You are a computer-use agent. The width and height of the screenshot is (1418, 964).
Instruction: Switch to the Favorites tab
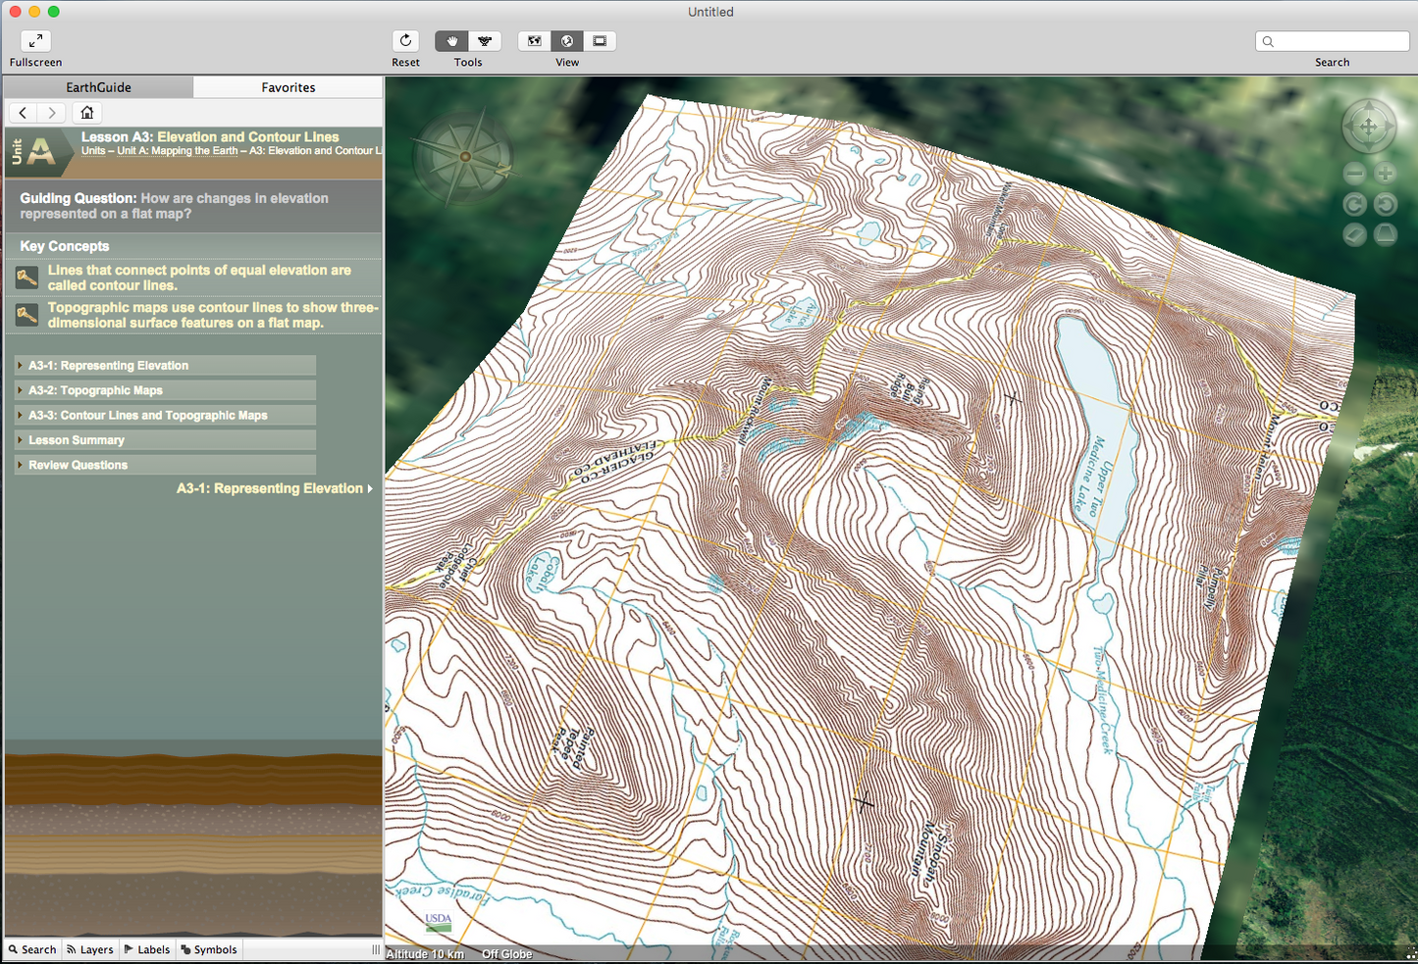[x=288, y=87]
